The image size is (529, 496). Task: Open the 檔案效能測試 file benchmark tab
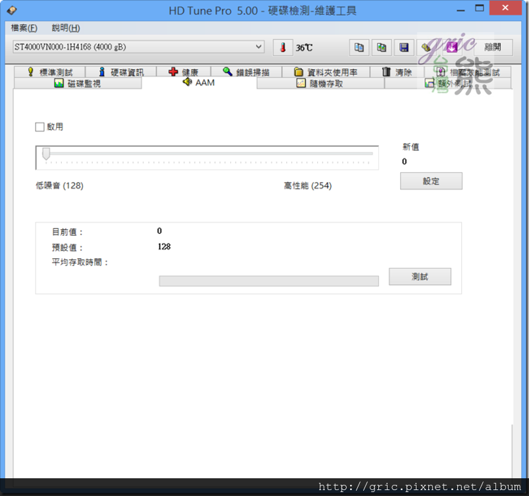click(x=468, y=72)
